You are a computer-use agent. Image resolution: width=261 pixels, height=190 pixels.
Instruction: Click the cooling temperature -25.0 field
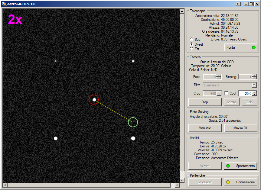click(x=245, y=94)
